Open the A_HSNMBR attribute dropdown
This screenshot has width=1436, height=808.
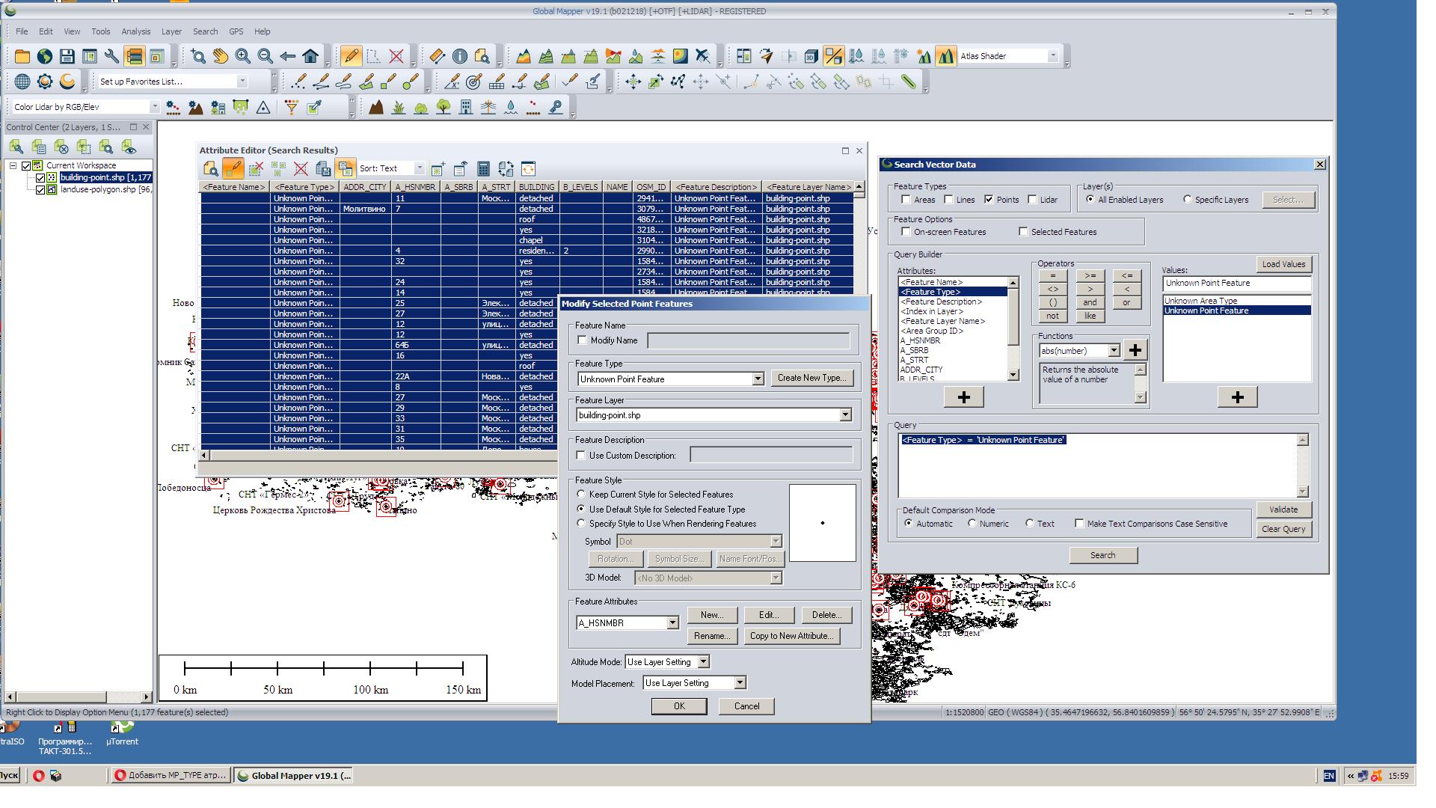(672, 622)
